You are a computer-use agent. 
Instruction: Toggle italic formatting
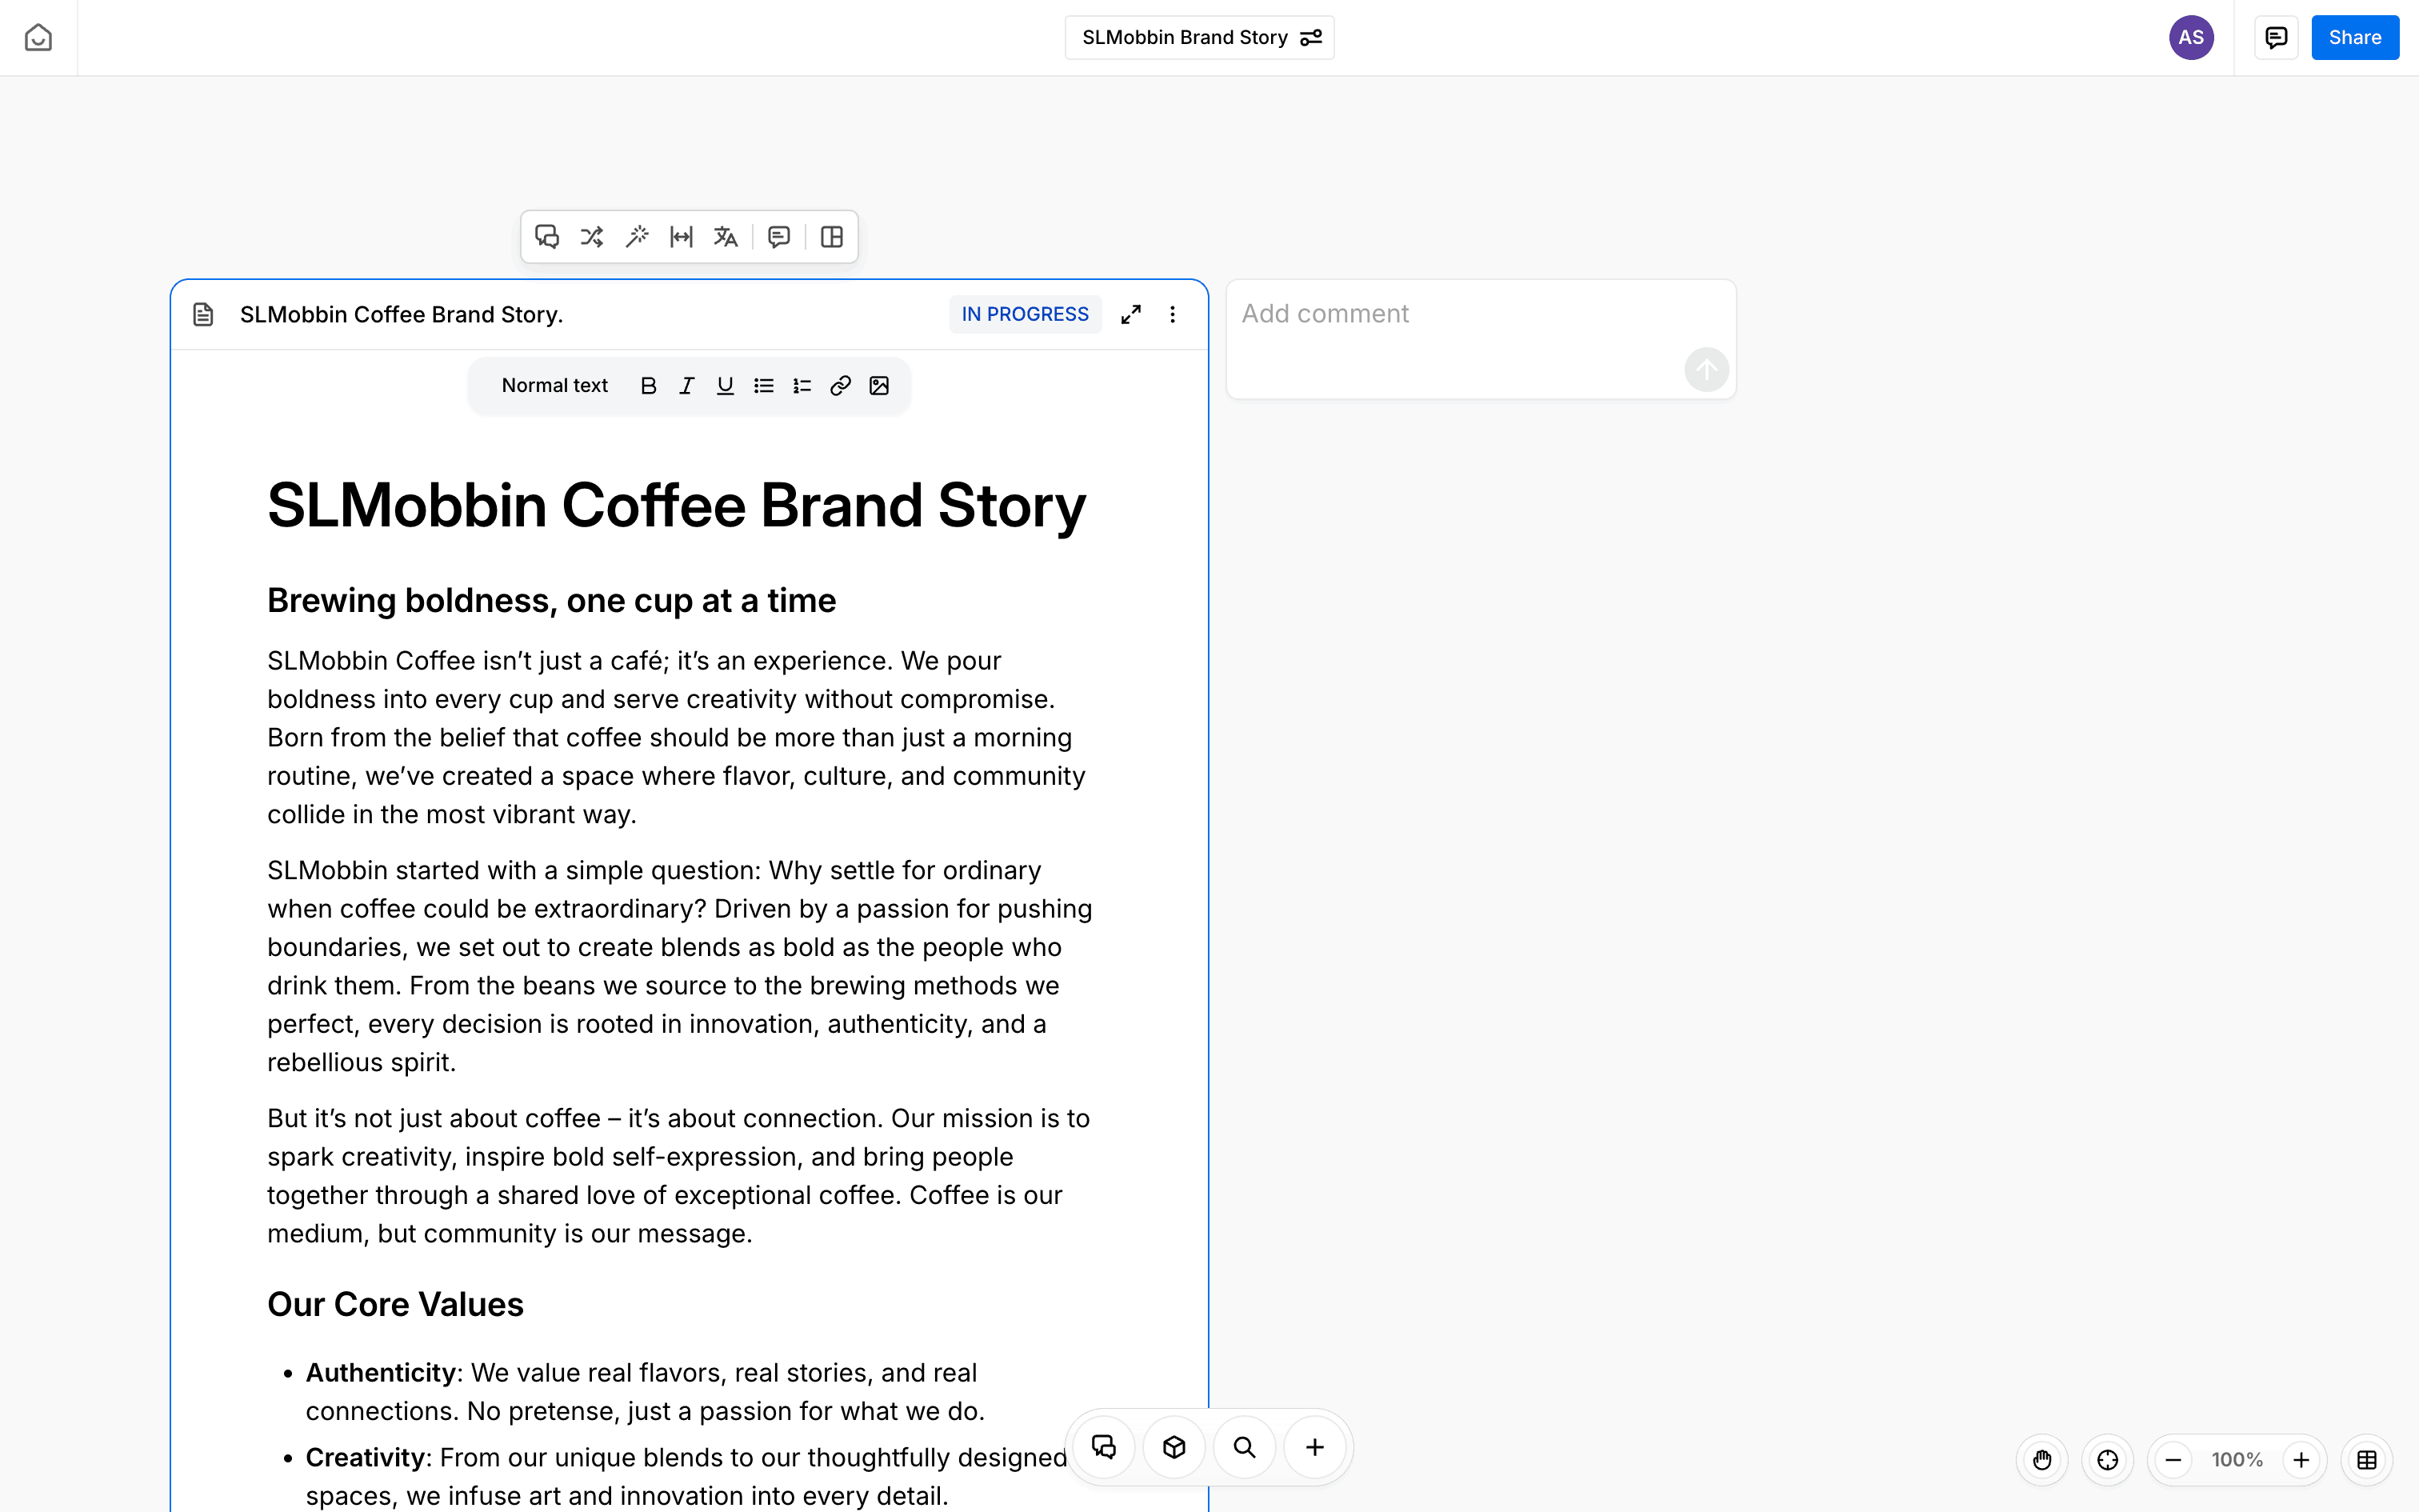(686, 386)
